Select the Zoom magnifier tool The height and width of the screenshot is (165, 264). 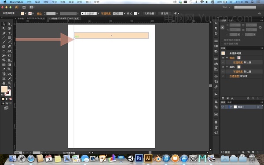tap(9, 83)
